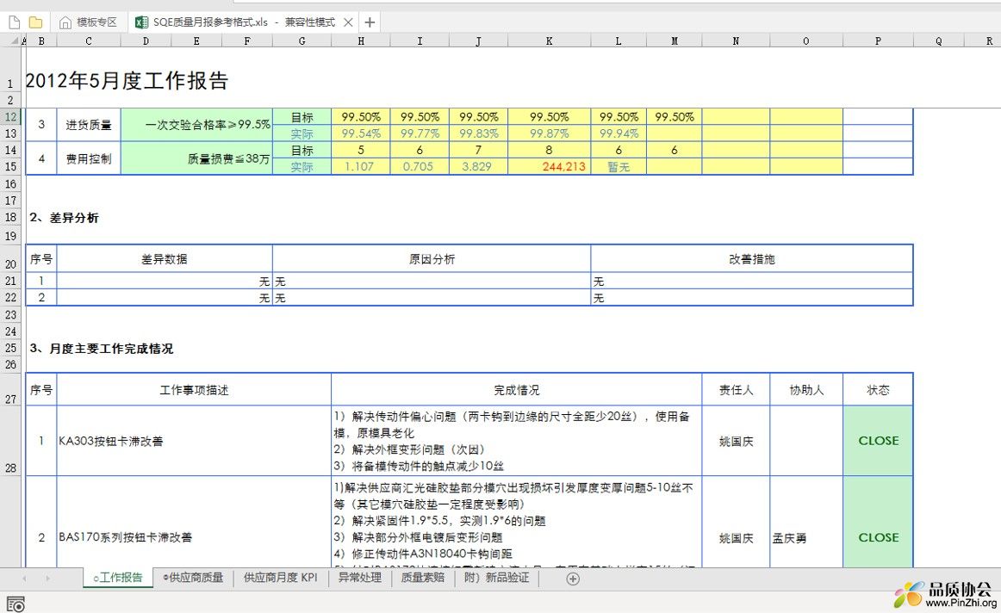Open the 附）新品验证 sheet tab
This screenshot has height=613, width=1001.
pos(497,578)
